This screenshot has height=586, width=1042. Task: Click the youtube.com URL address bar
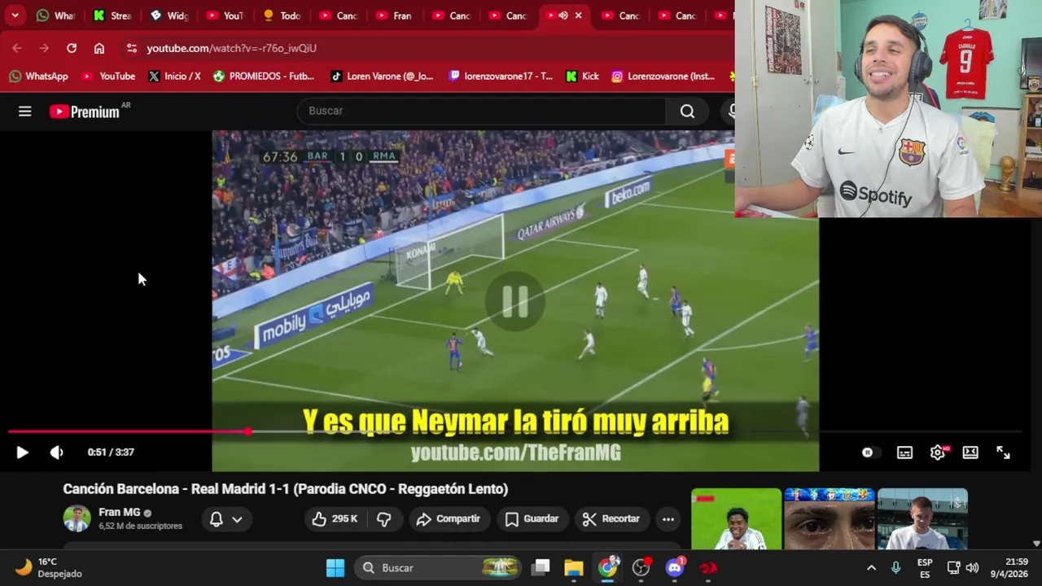tap(231, 49)
